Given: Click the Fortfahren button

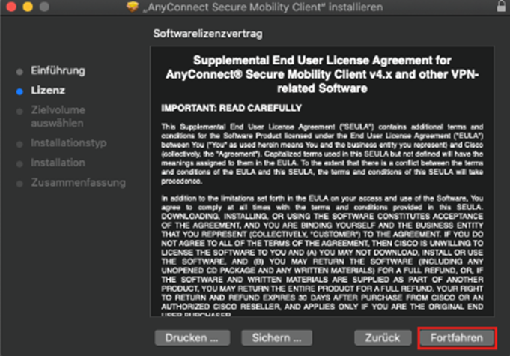Looking at the screenshot, I should pos(457,337).
